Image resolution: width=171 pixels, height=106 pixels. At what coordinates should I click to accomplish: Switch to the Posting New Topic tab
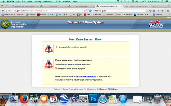(25, 6)
